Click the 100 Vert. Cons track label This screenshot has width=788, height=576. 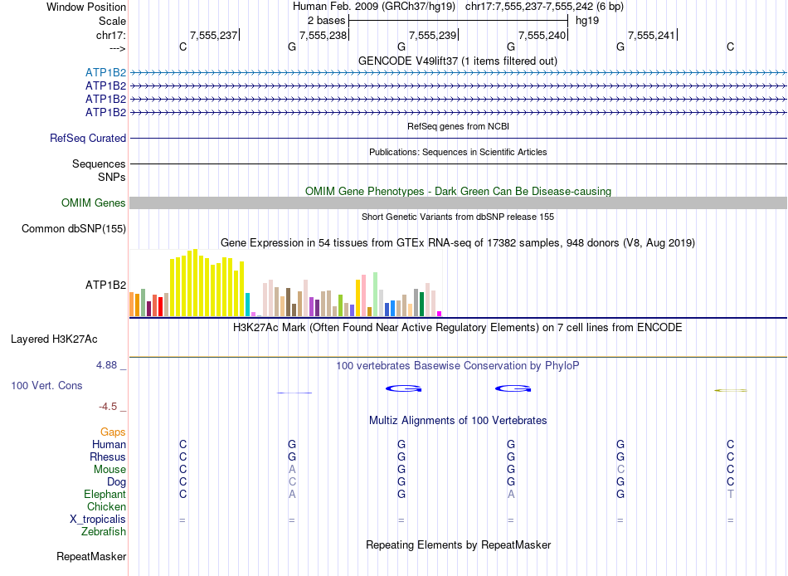click(x=46, y=385)
